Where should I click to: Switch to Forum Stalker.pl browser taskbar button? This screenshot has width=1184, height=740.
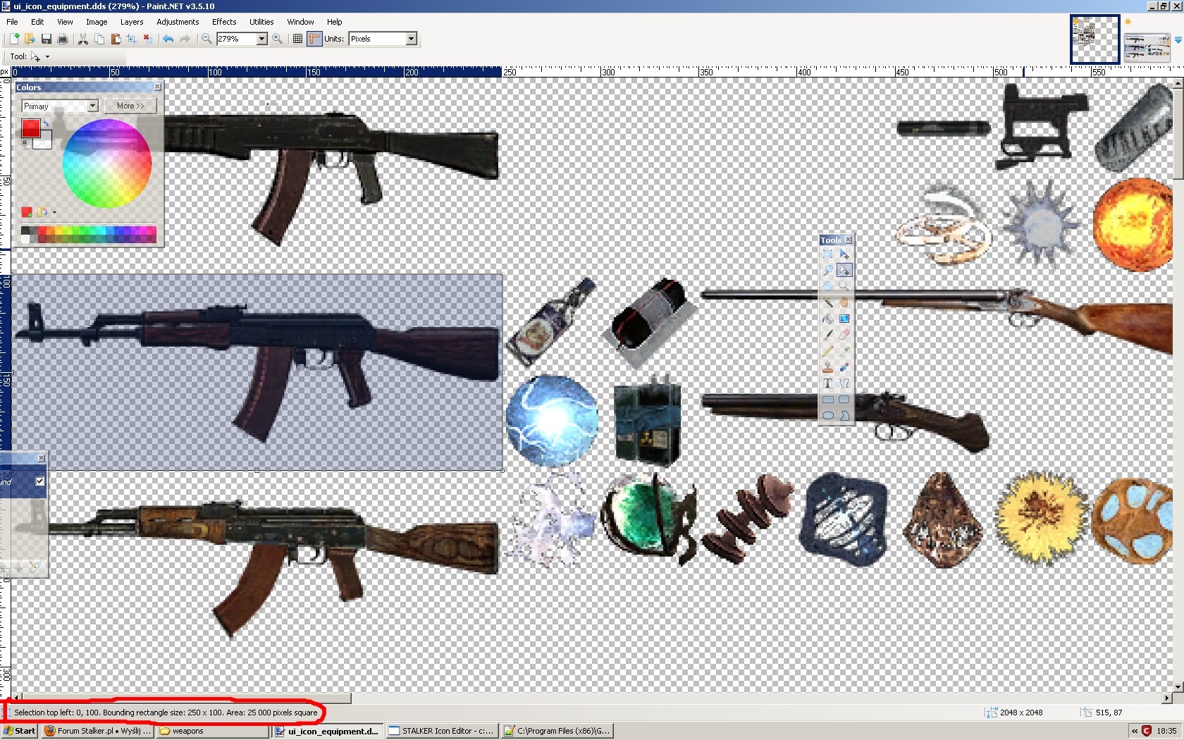coord(97,731)
